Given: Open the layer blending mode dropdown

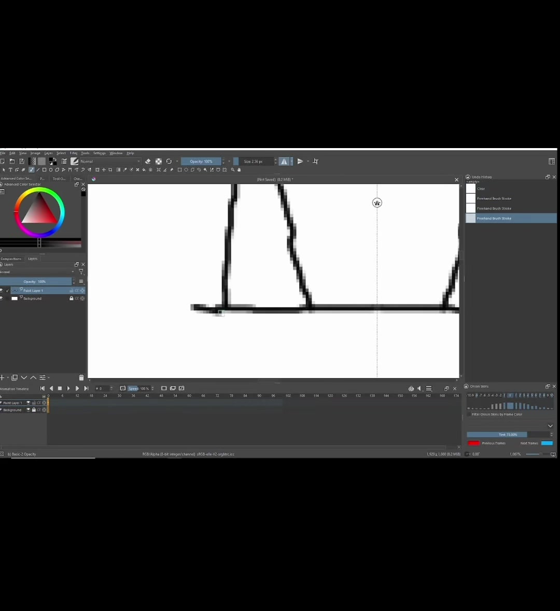Looking at the screenshot, I should coord(37,272).
